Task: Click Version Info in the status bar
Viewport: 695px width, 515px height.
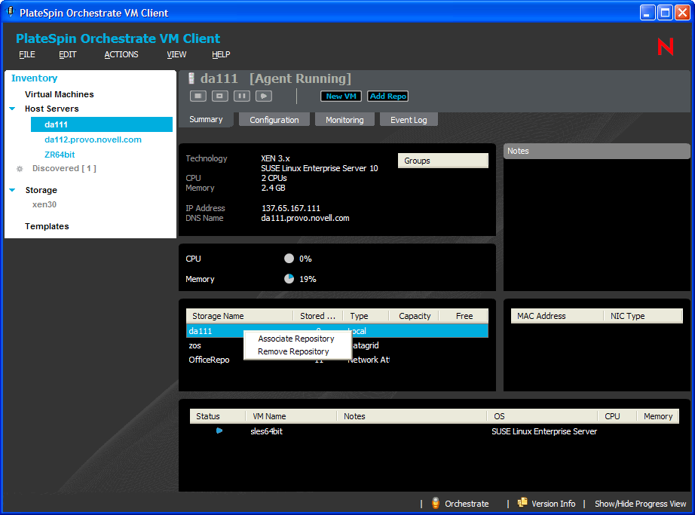Action: 553,504
